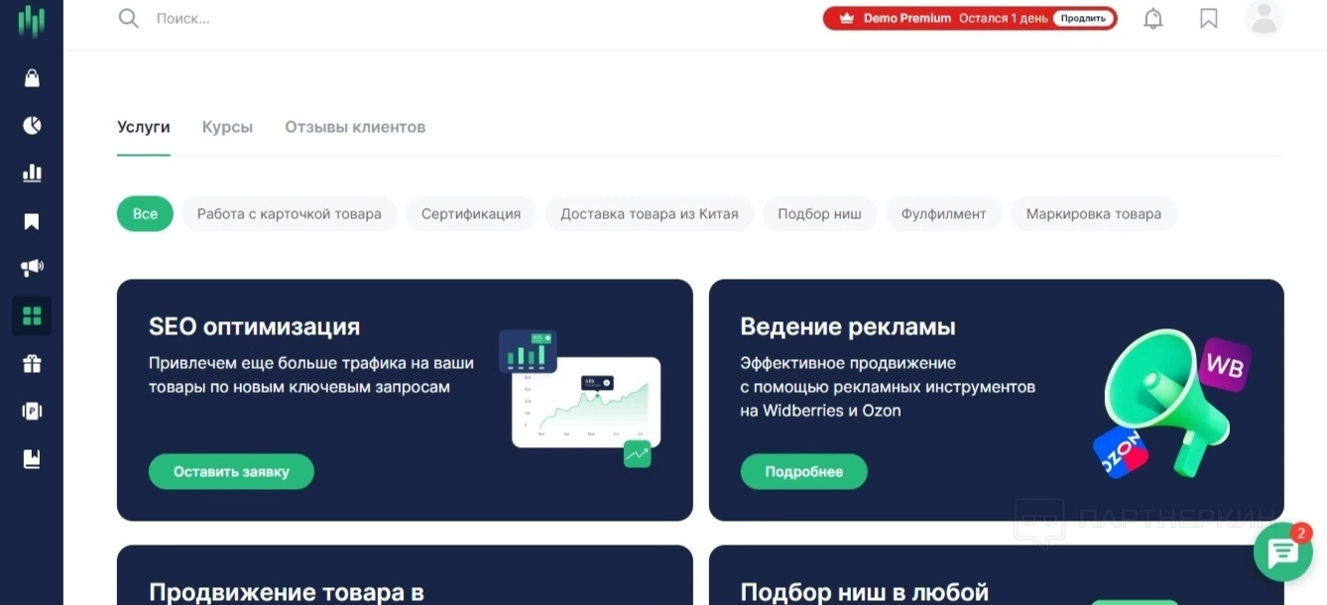Click the Оставить заявку button
The width and height of the screenshot is (1327, 605).
coord(231,471)
